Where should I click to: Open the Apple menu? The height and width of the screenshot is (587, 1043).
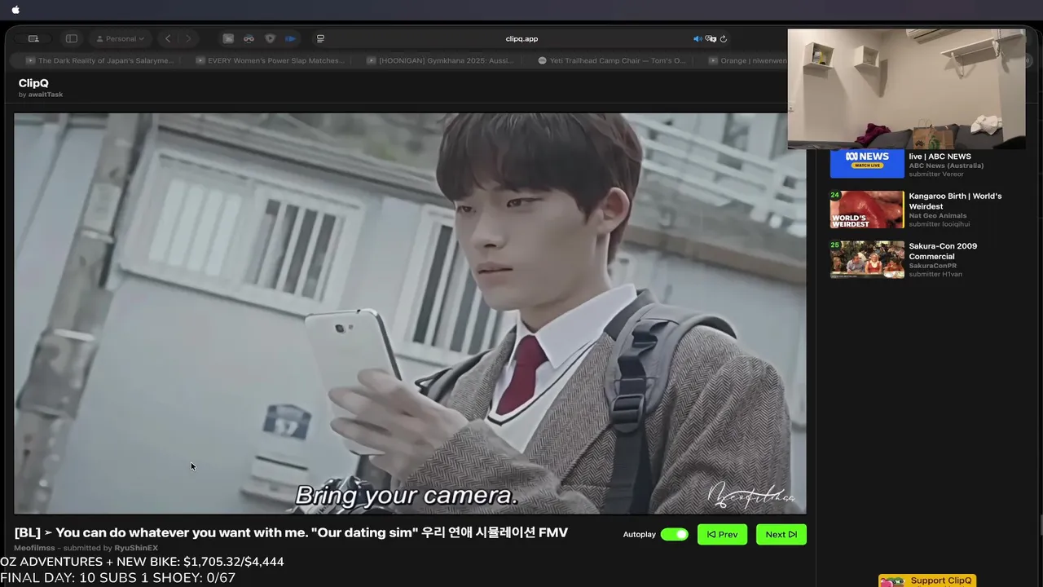point(15,10)
